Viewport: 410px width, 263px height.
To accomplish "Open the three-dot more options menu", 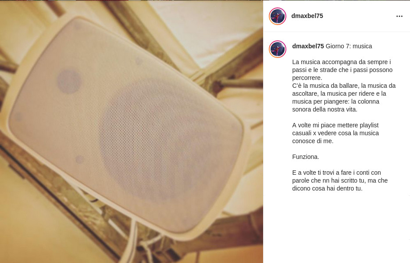I will coord(399,16).
